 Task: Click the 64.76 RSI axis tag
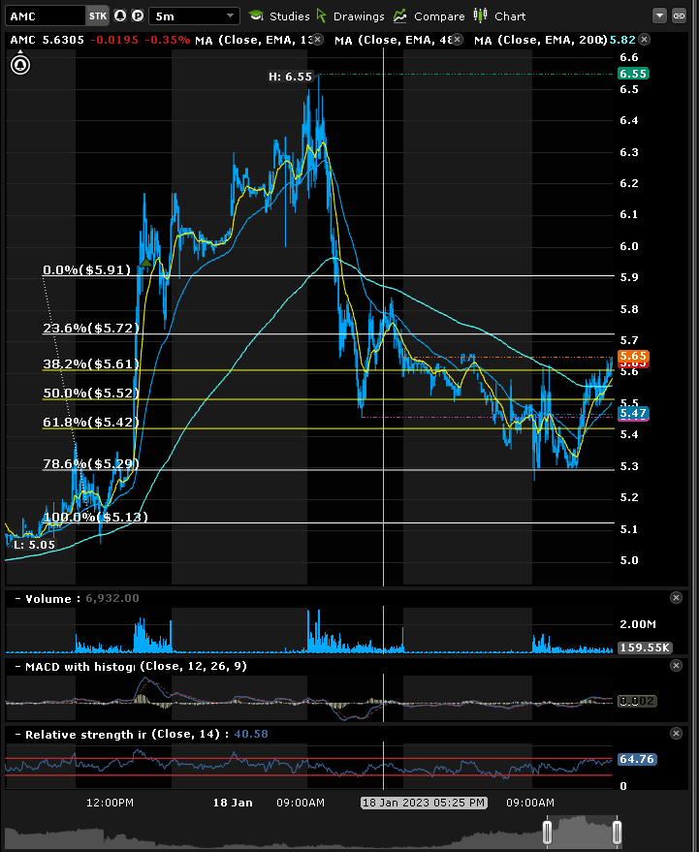637,759
